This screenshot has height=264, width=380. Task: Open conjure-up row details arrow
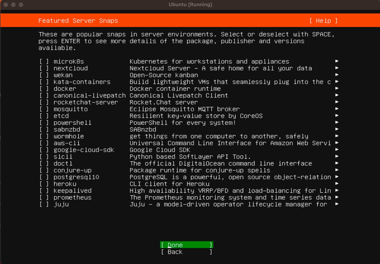pyautogui.click(x=337, y=170)
